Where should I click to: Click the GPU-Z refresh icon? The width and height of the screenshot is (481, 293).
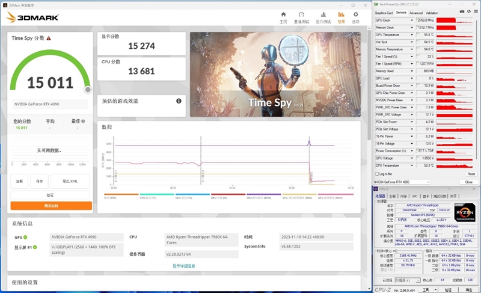[469, 11]
